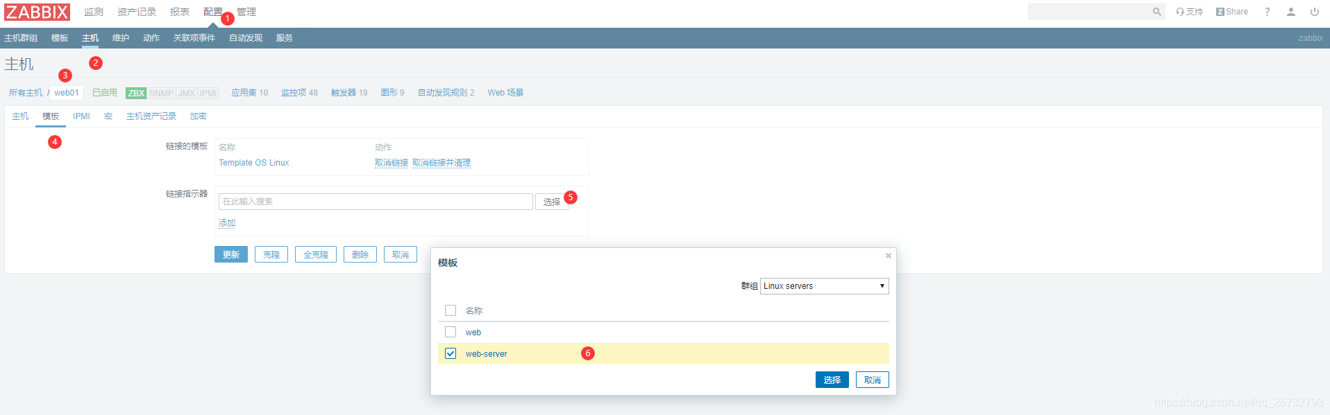Open the help question mark
This screenshot has height=415, width=1330.
(1267, 12)
